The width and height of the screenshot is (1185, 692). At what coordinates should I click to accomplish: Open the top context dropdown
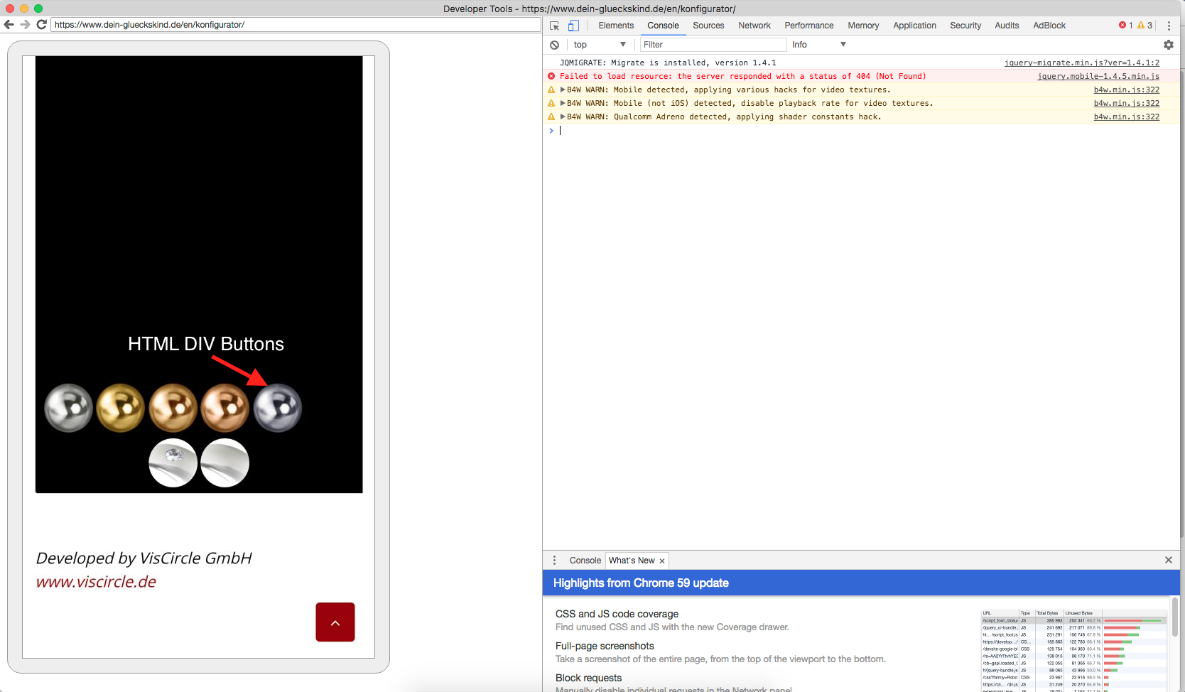600,45
